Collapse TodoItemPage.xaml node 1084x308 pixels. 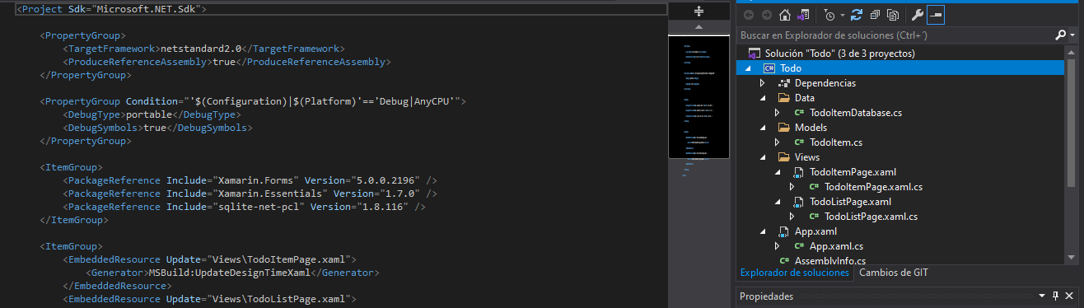(777, 172)
